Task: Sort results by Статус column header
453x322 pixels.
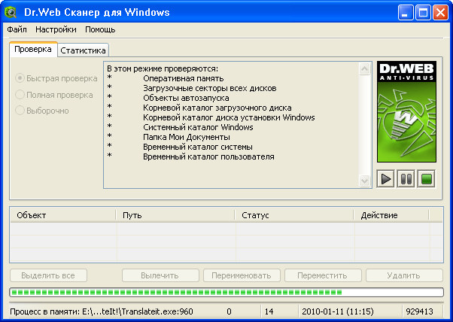Action: (294, 215)
